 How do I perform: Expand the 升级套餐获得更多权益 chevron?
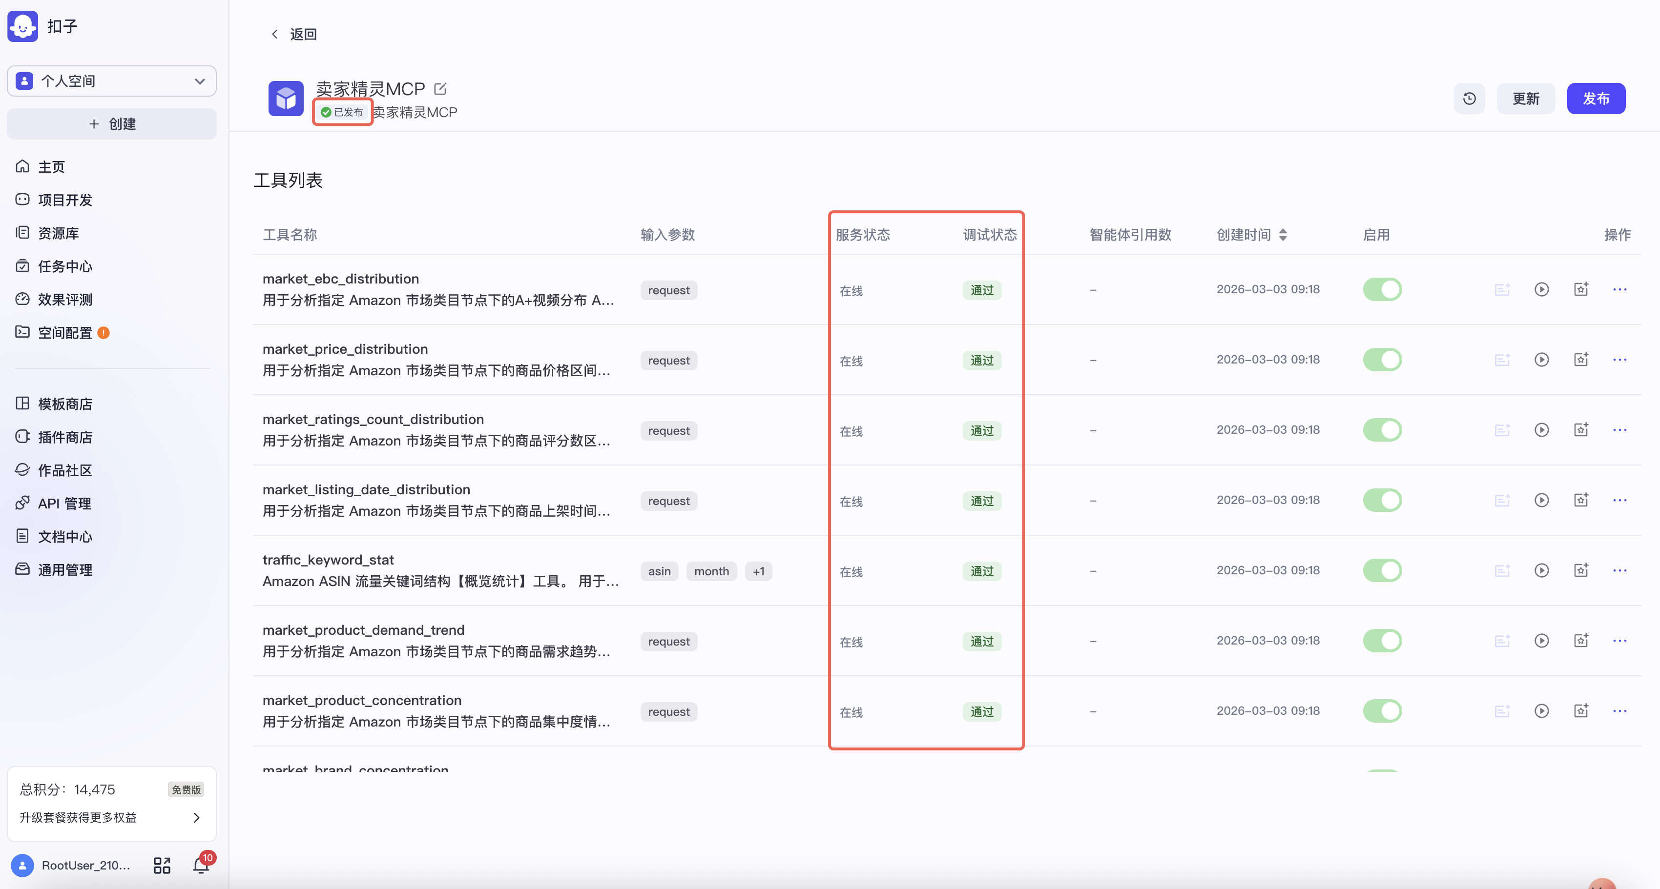tap(197, 817)
